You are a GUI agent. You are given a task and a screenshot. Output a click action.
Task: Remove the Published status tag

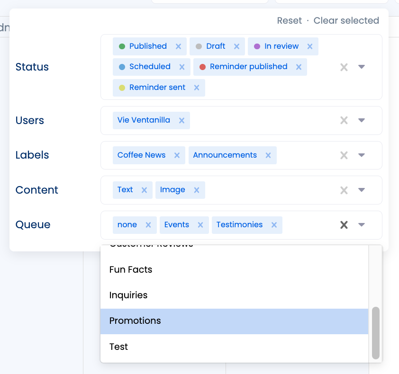click(x=179, y=46)
